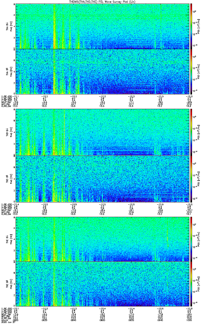The image size is (202, 324).
Task: Click the 0840 time tick label
Action: [x=74, y=320]
